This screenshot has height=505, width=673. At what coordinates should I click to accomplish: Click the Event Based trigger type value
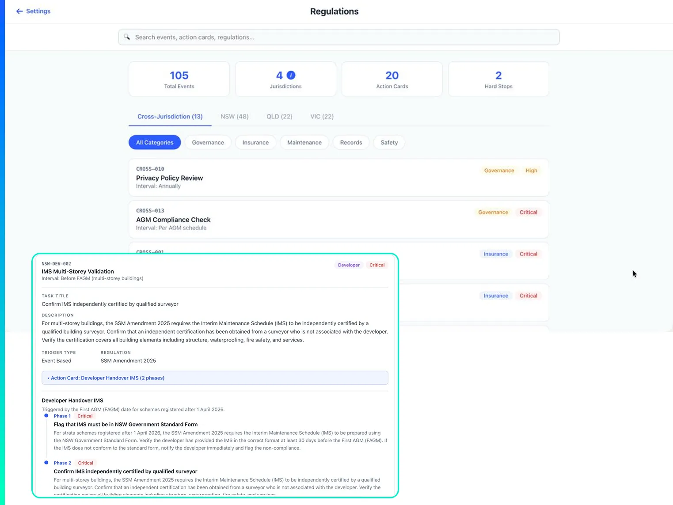click(x=57, y=361)
